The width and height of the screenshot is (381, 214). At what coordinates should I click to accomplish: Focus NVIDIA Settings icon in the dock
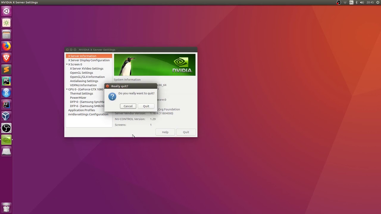tap(6, 140)
